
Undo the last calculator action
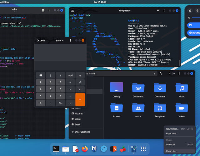pos(41,41)
